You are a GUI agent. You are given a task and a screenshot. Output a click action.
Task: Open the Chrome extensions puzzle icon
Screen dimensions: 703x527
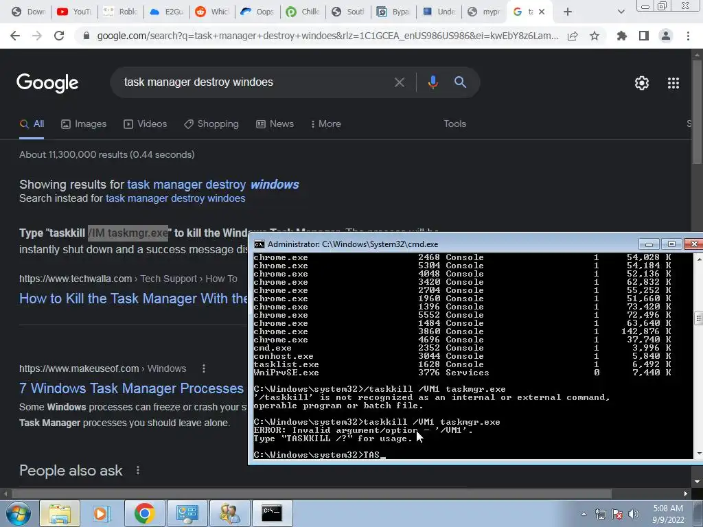(x=621, y=36)
